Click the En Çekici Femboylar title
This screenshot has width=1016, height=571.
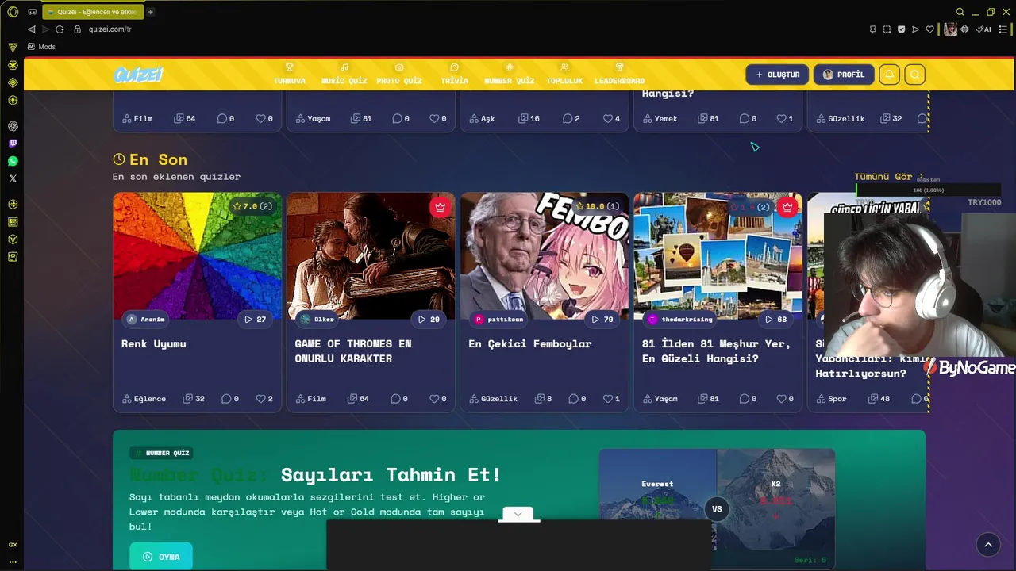(x=530, y=343)
